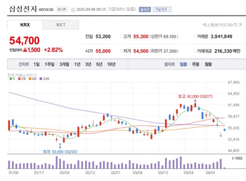Click the +2.82% change value

(53, 50)
